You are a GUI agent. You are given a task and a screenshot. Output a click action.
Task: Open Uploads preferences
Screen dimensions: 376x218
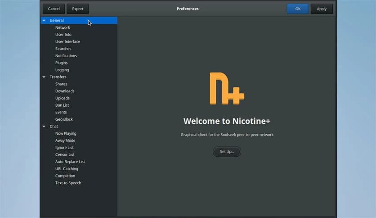click(x=79, y=98)
